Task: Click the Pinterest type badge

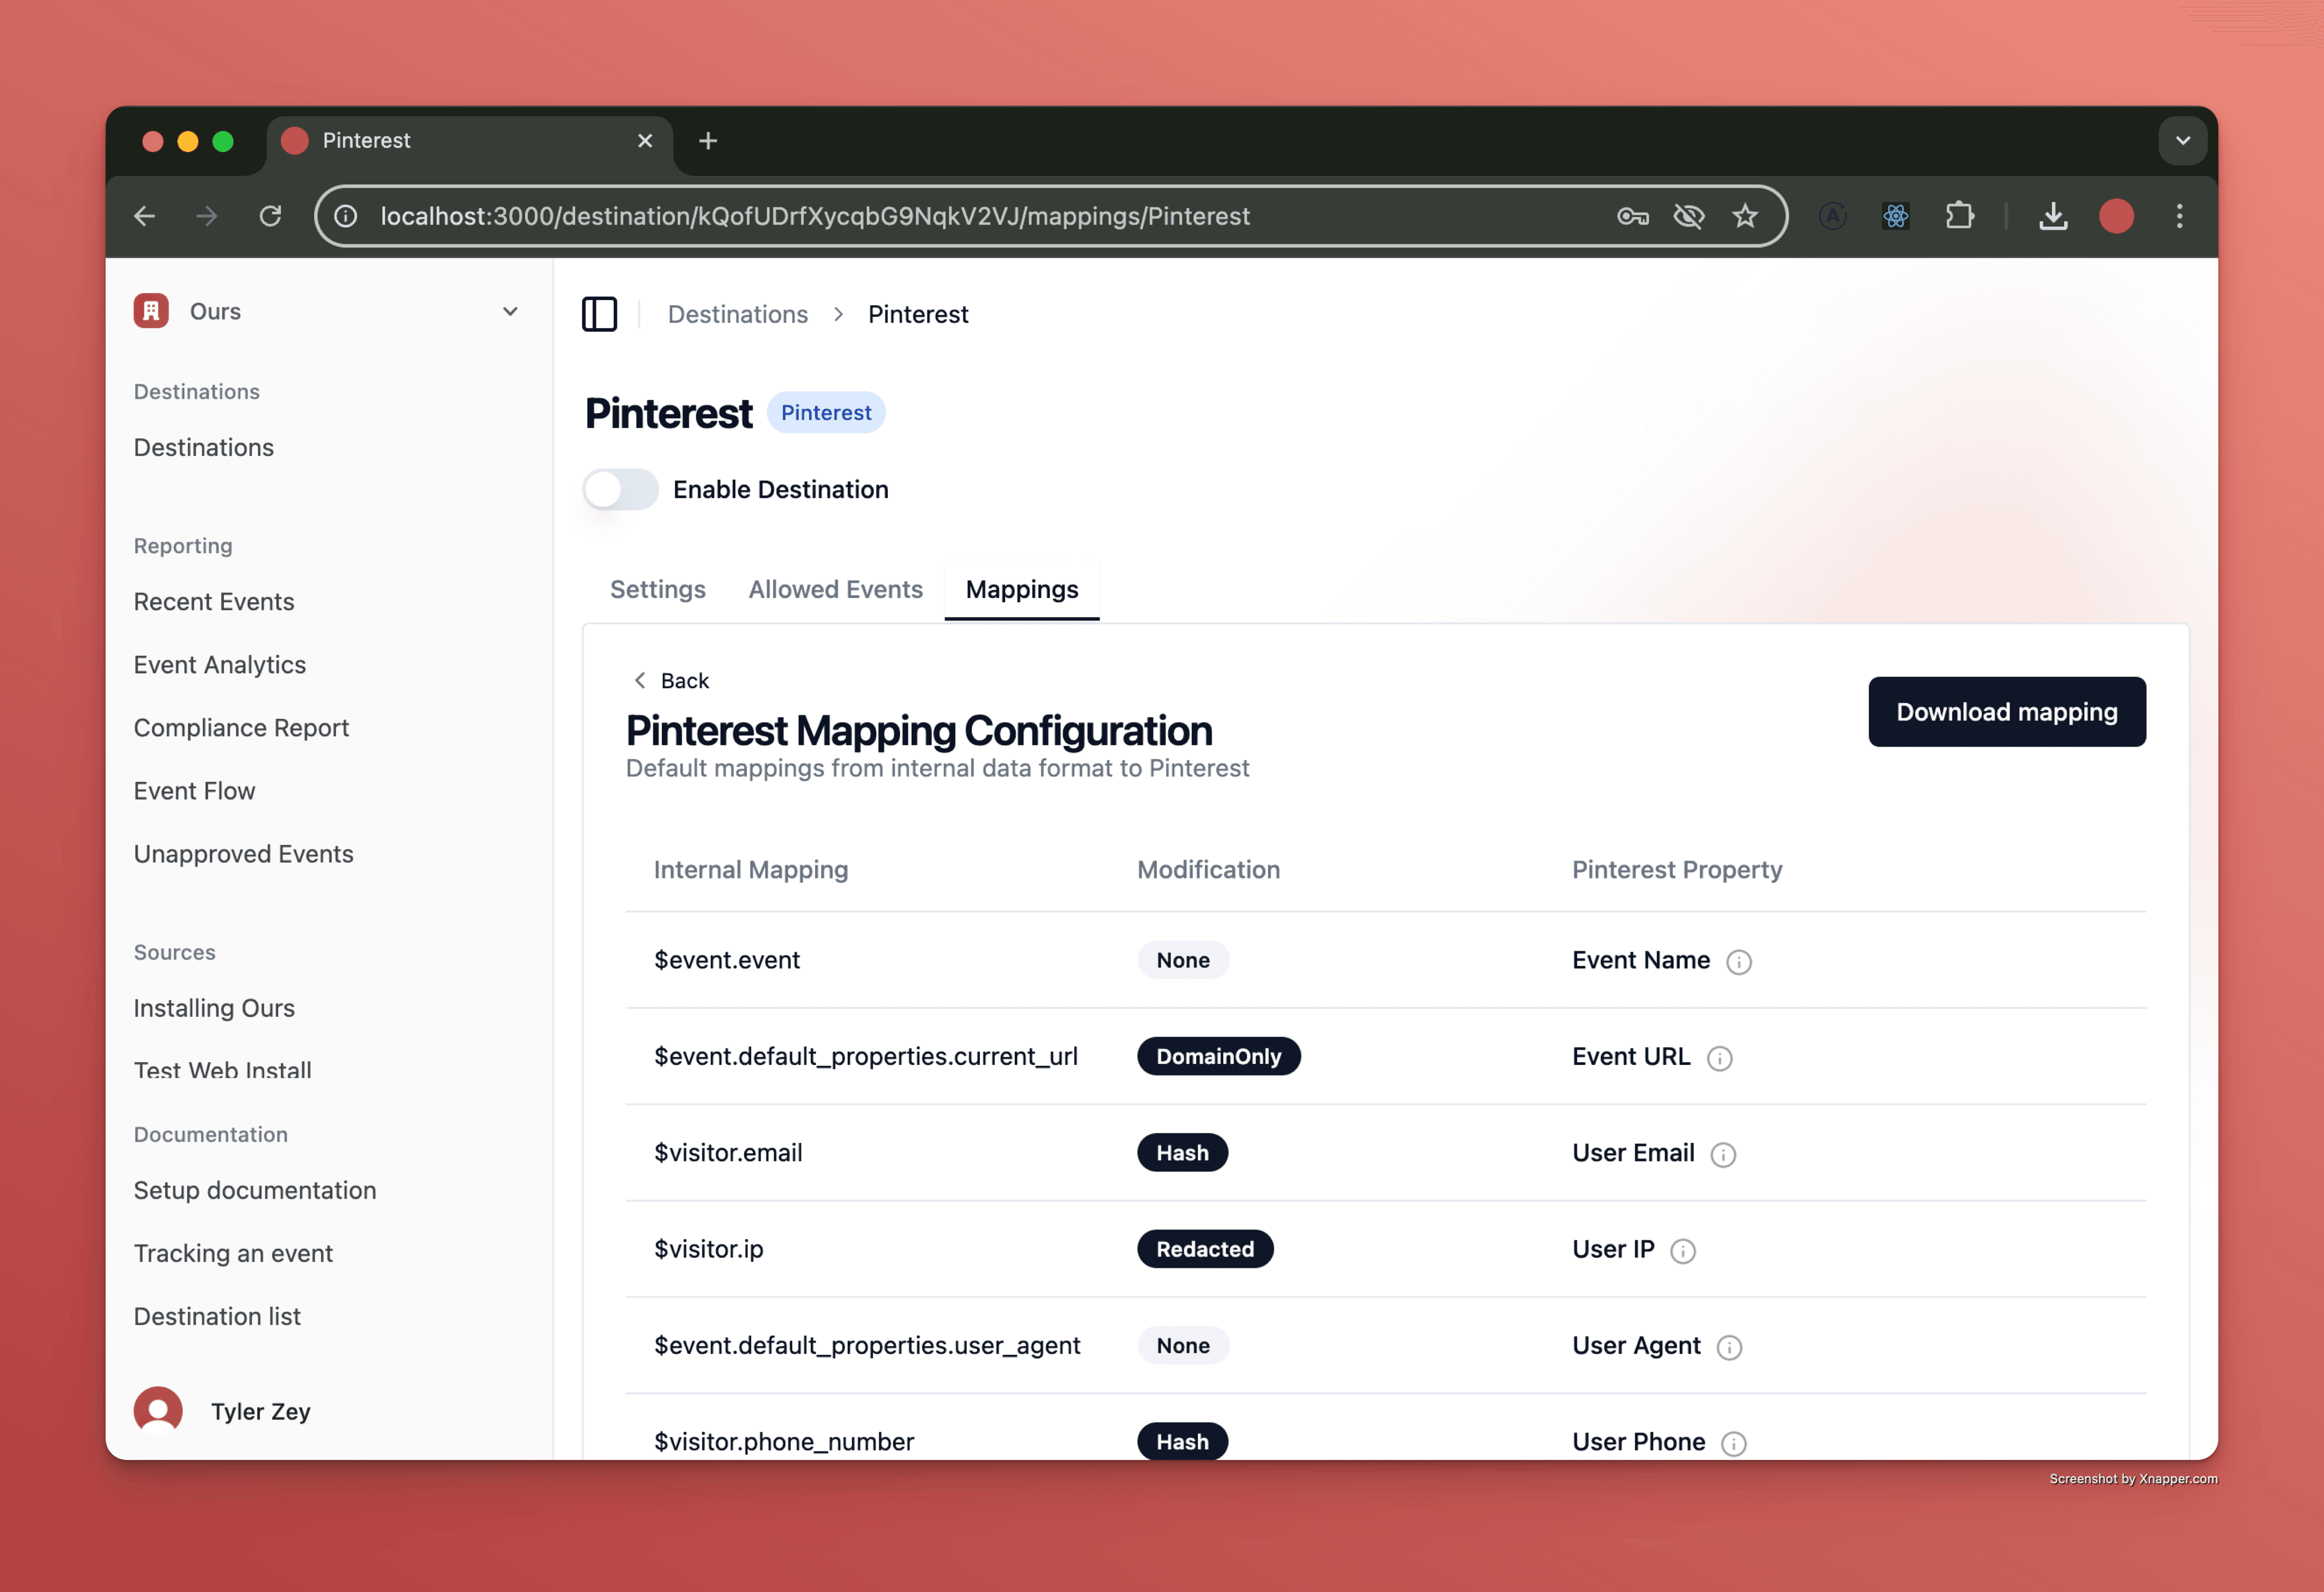Action: click(x=825, y=412)
